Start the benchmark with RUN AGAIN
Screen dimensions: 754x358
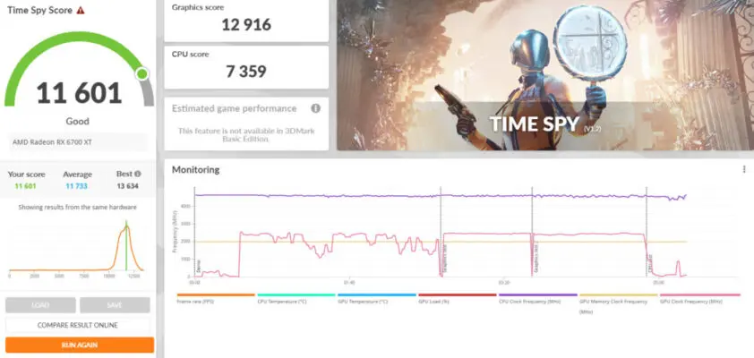pyautogui.click(x=80, y=345)
